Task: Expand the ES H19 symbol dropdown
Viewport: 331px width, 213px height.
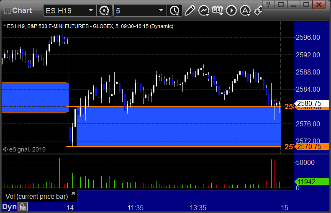Action: (x=91, y=10)
